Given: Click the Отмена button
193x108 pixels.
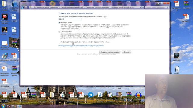Looking at the screenshot, I should pyautogui.click(x=126, y=52).
